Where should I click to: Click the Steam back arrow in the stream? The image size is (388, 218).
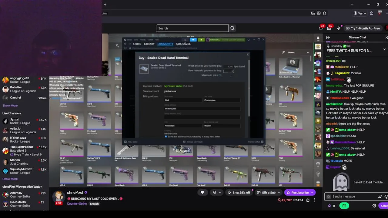125,44
